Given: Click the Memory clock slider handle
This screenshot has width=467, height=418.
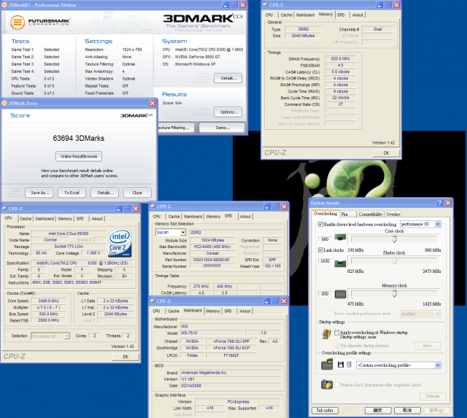Looking at the screenshot, I should [394, 294].
